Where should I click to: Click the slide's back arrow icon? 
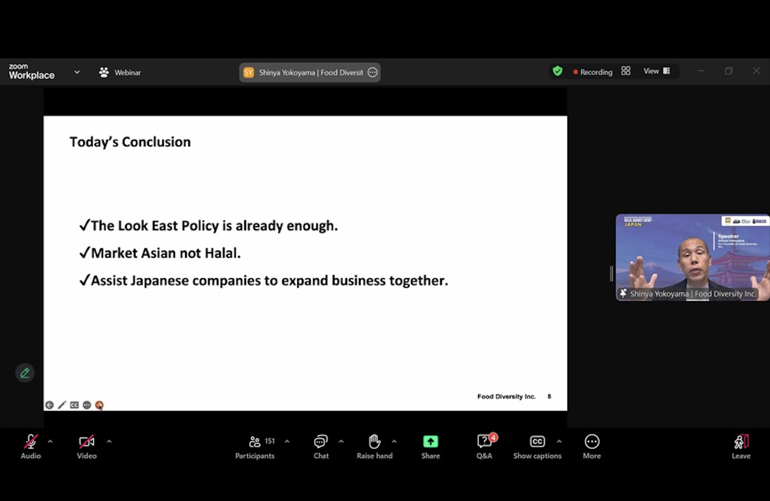click(x=49, y=405)
